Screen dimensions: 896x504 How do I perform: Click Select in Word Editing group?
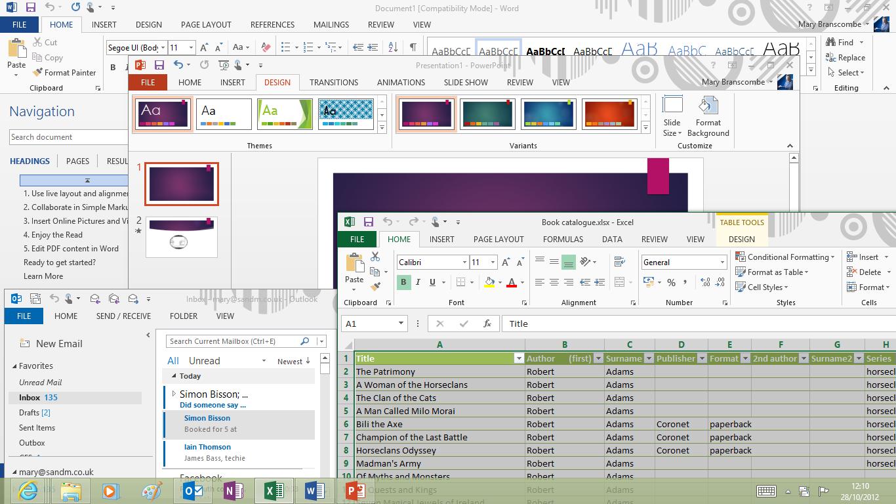845,72
